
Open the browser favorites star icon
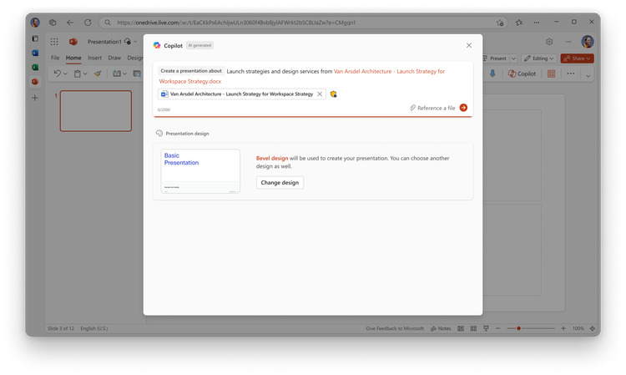coord(518,23)
